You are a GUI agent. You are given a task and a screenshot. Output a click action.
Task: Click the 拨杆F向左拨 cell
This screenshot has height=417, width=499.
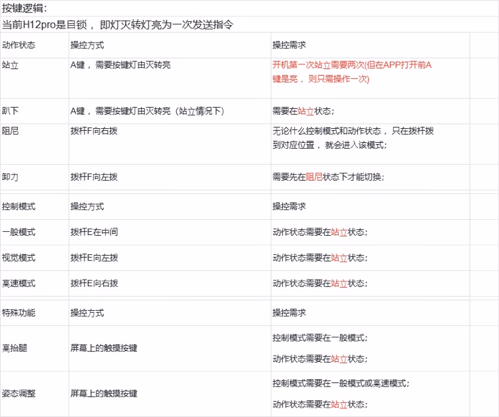click(94, 177)
